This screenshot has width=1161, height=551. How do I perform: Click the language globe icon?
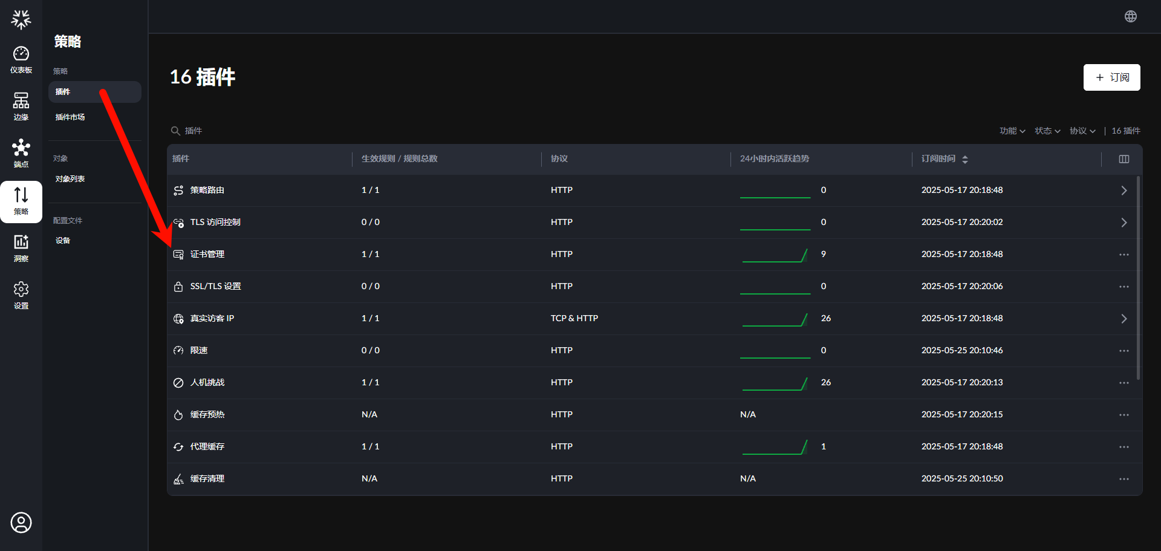click(1131, 16)
